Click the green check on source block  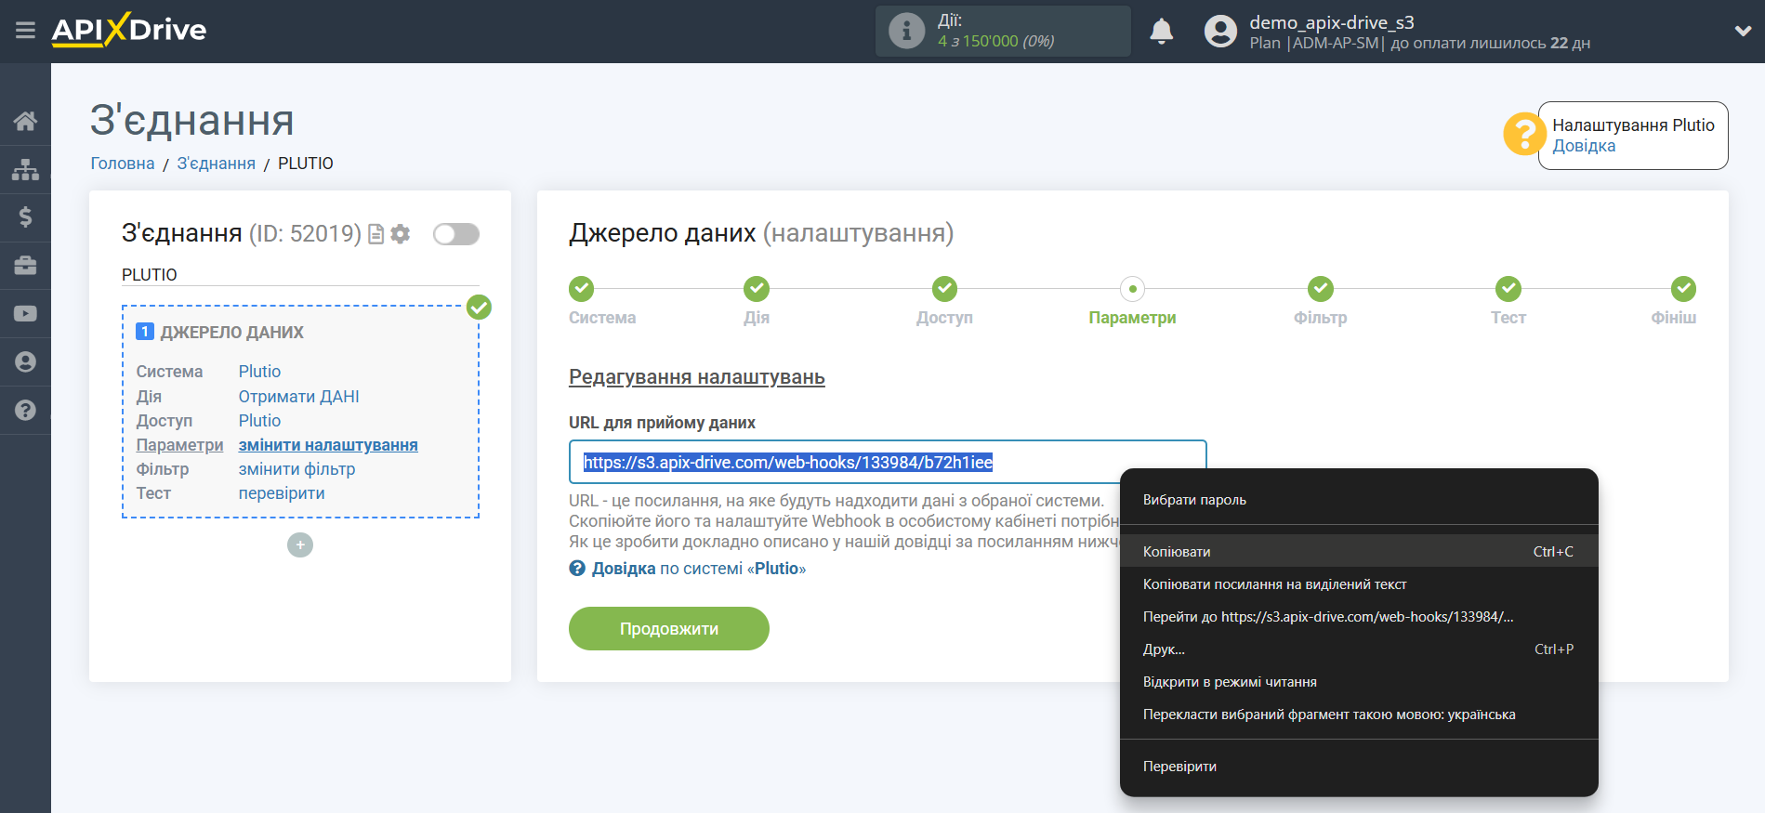pos(479,307)
